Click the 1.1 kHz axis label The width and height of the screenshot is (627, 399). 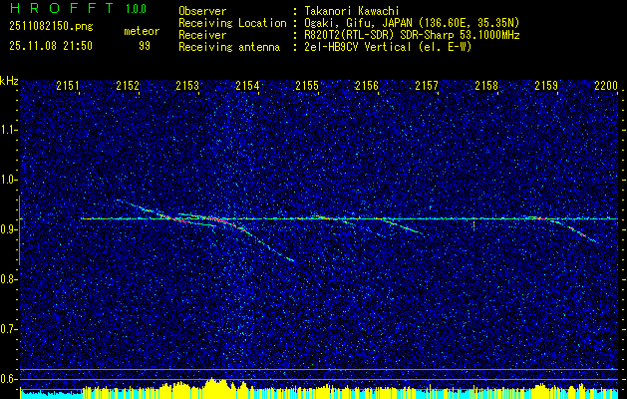click(8, 130)
